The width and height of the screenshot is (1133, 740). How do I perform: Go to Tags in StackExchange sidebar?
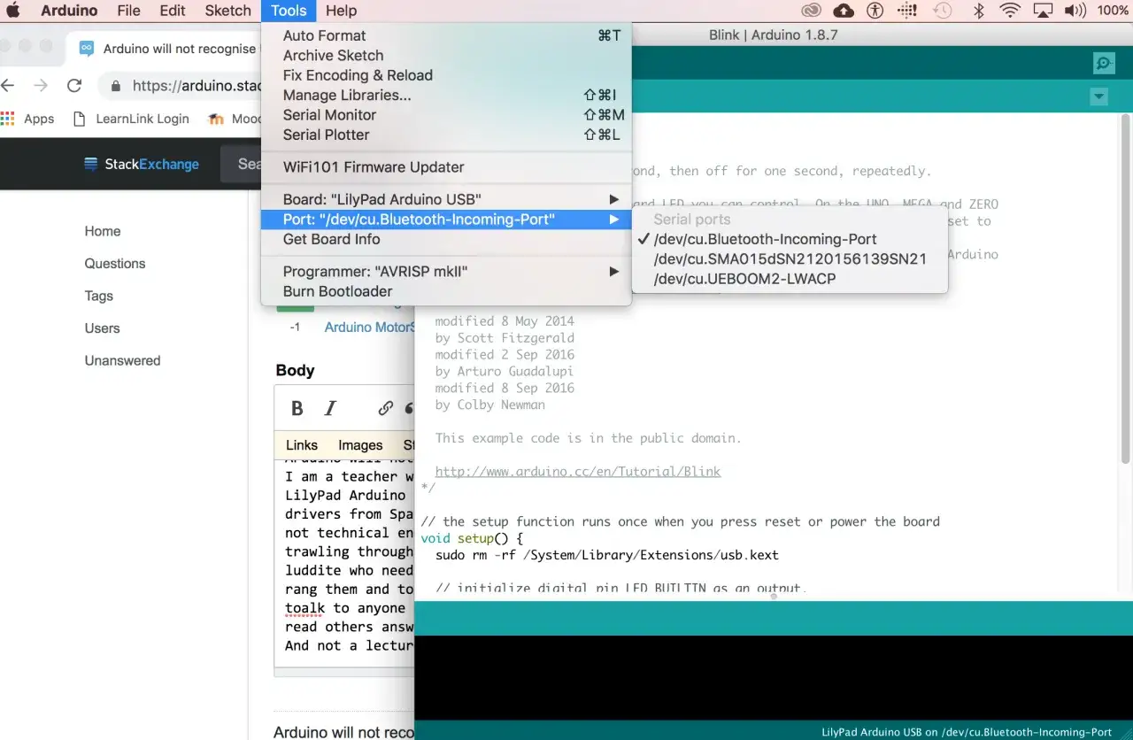coord(99,296)
